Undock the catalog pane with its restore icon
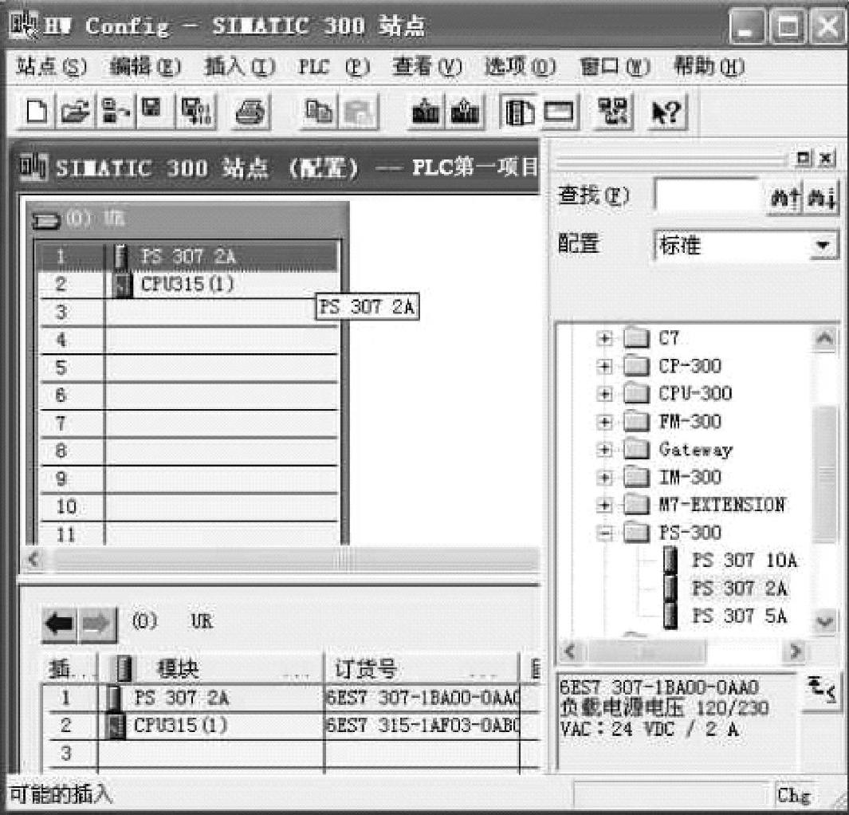This screenshot has width=849, height=815. [x=803, y=158]
